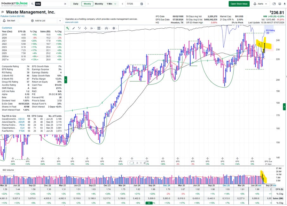This screenshot has width=287, height=206.
Task: Click the chart layout grid icon
Action: coord(99,28)
